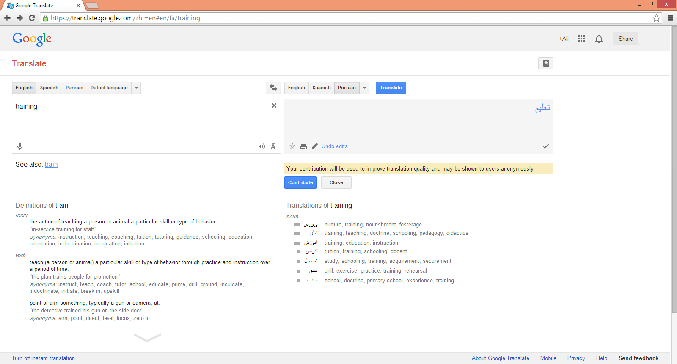Click the swap languages arrows icon
Screen dimensions: 677x364
273,88
